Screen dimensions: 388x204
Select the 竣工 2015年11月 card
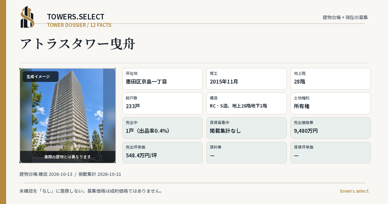(x=246, y=79)
